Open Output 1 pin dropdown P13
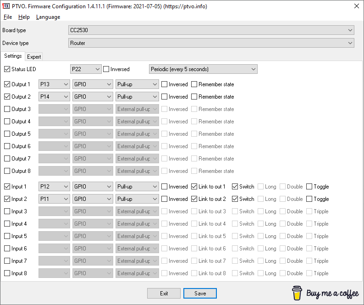364x305 pixels. click(54, 84)
